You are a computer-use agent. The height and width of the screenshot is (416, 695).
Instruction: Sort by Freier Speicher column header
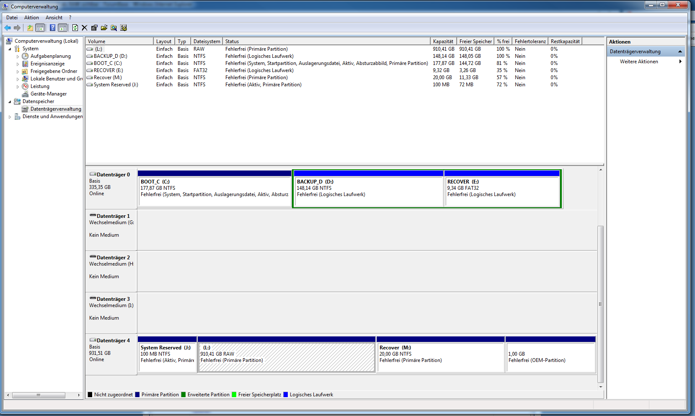pos(475,41)
